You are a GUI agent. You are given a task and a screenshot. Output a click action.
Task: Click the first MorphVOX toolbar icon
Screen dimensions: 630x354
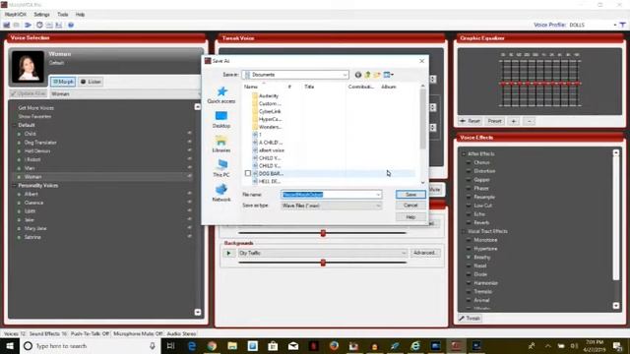(x=7, y=25)
